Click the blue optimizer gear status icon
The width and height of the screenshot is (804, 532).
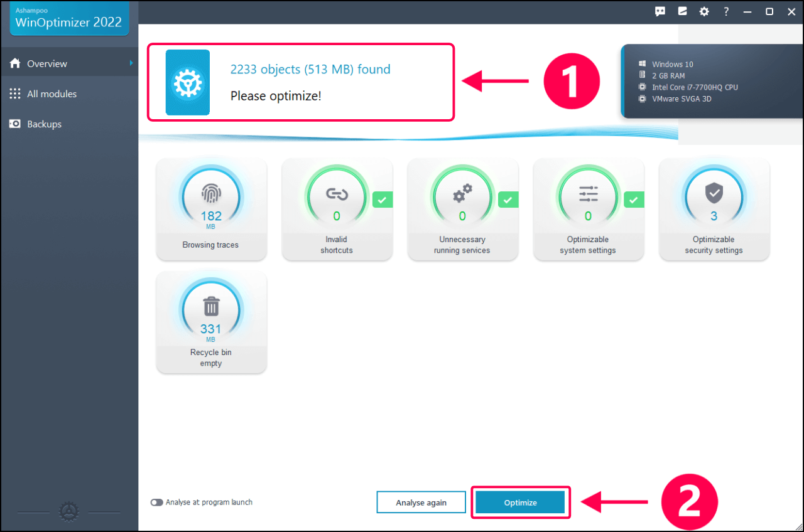(x=188, y=82)
